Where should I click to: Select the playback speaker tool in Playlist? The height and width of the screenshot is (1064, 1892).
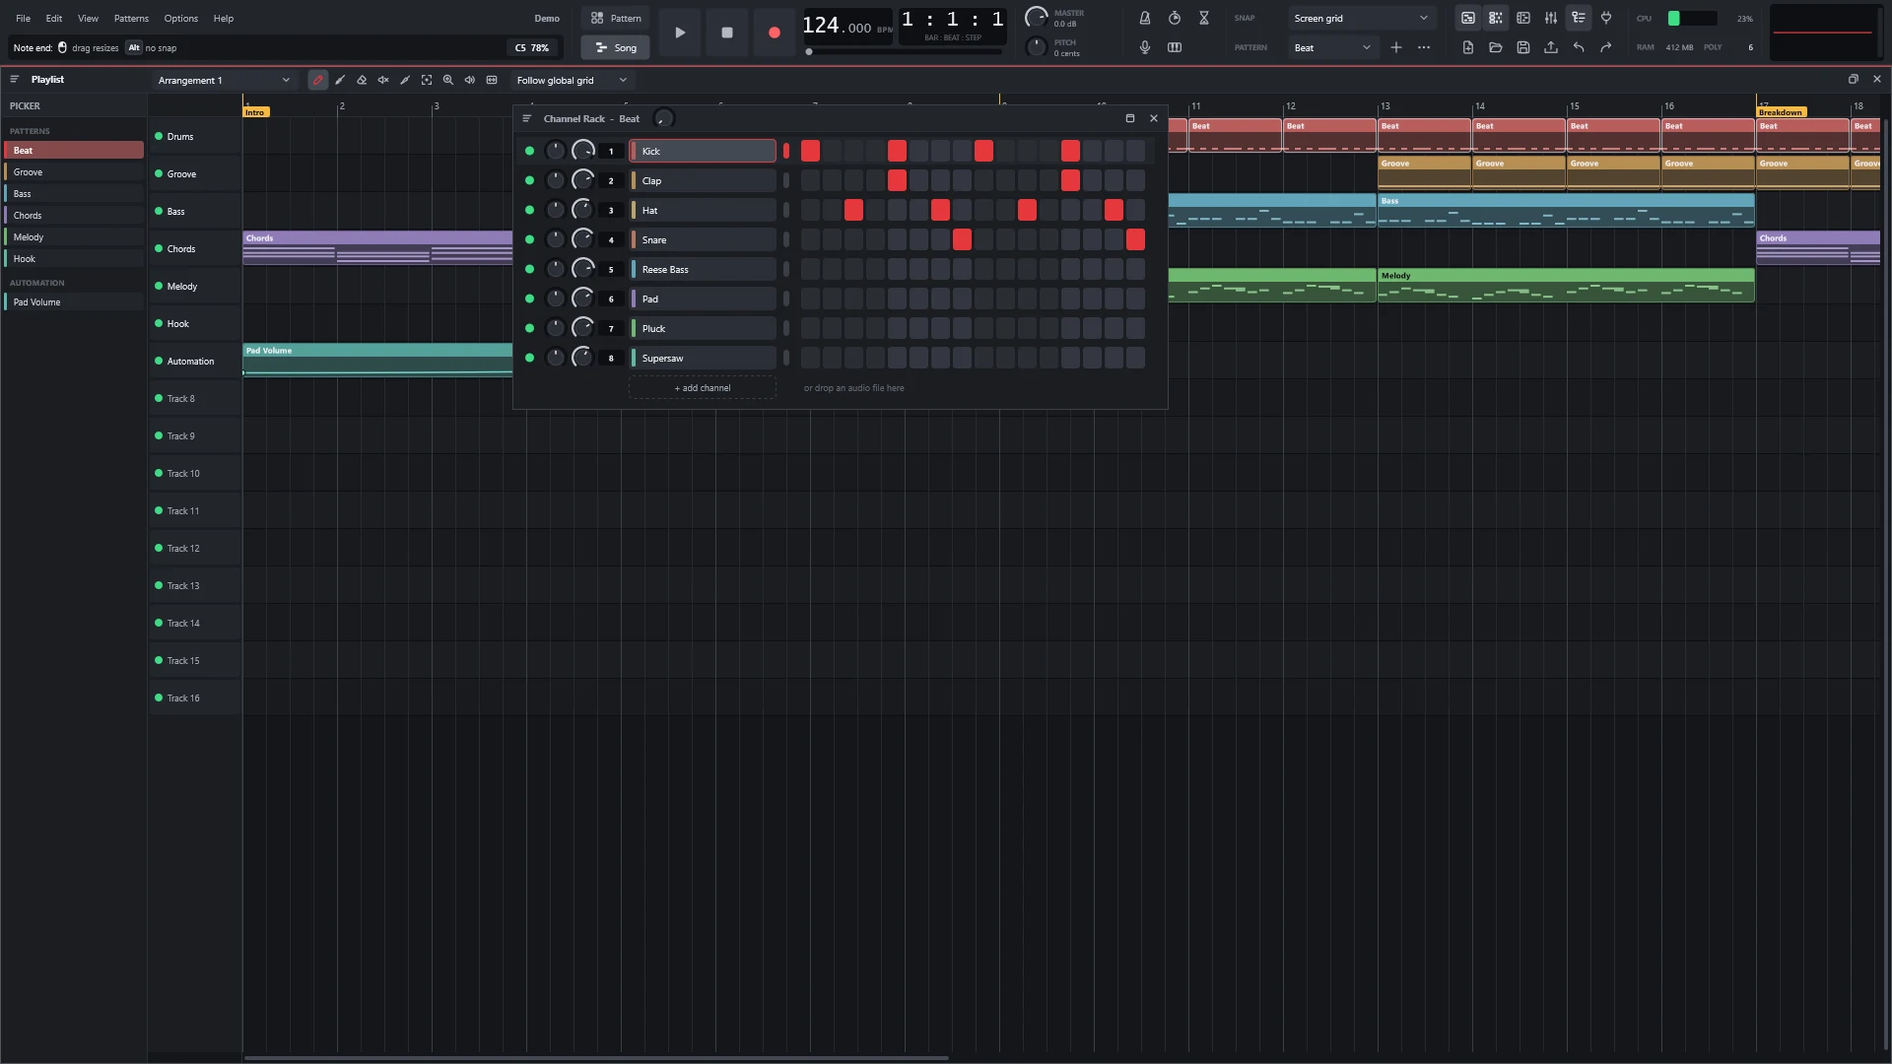[470, 81]
